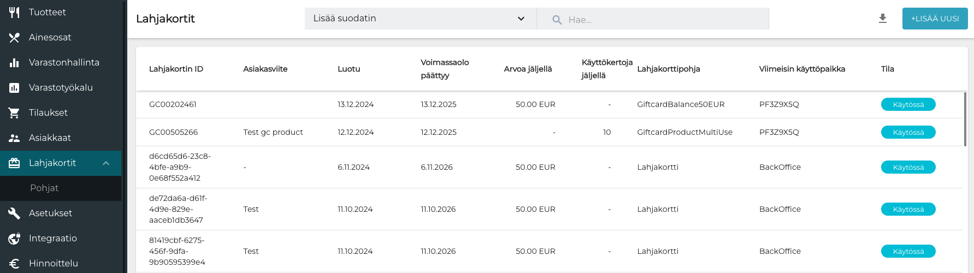Viewport: 974px width, 273px height.
Task: Click the Asetukset wrench icon
Action: pyautogui.click(x=14, y=213)
